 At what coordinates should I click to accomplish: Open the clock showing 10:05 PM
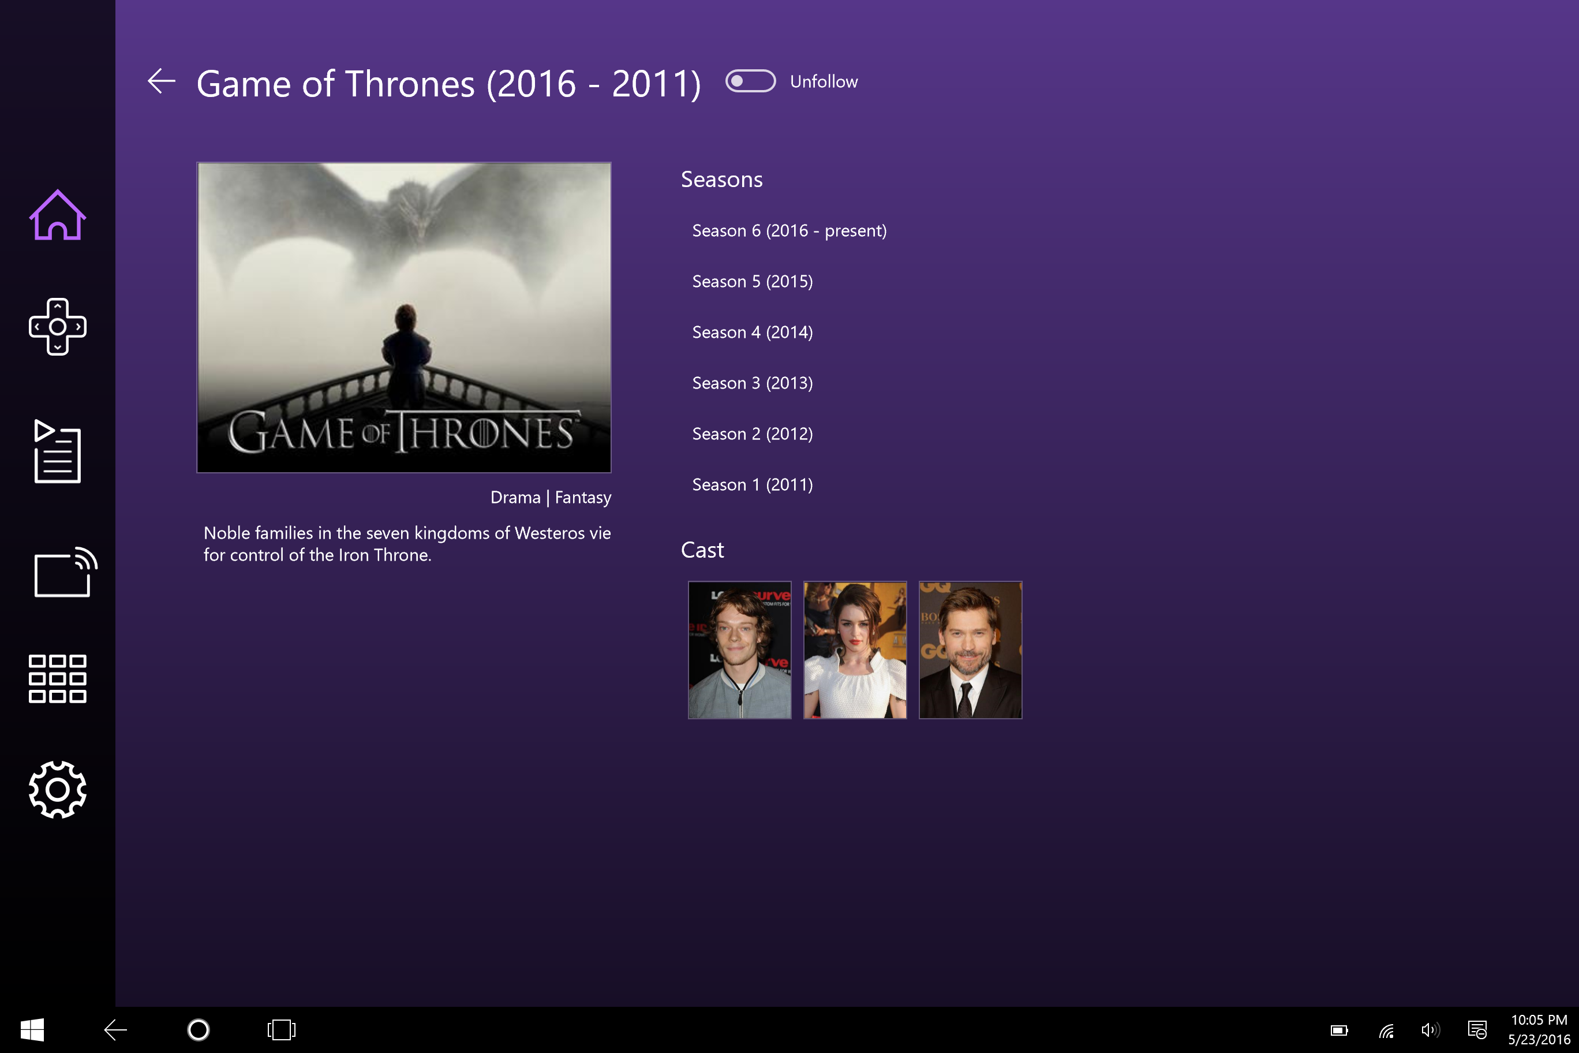(1539, 1029)
